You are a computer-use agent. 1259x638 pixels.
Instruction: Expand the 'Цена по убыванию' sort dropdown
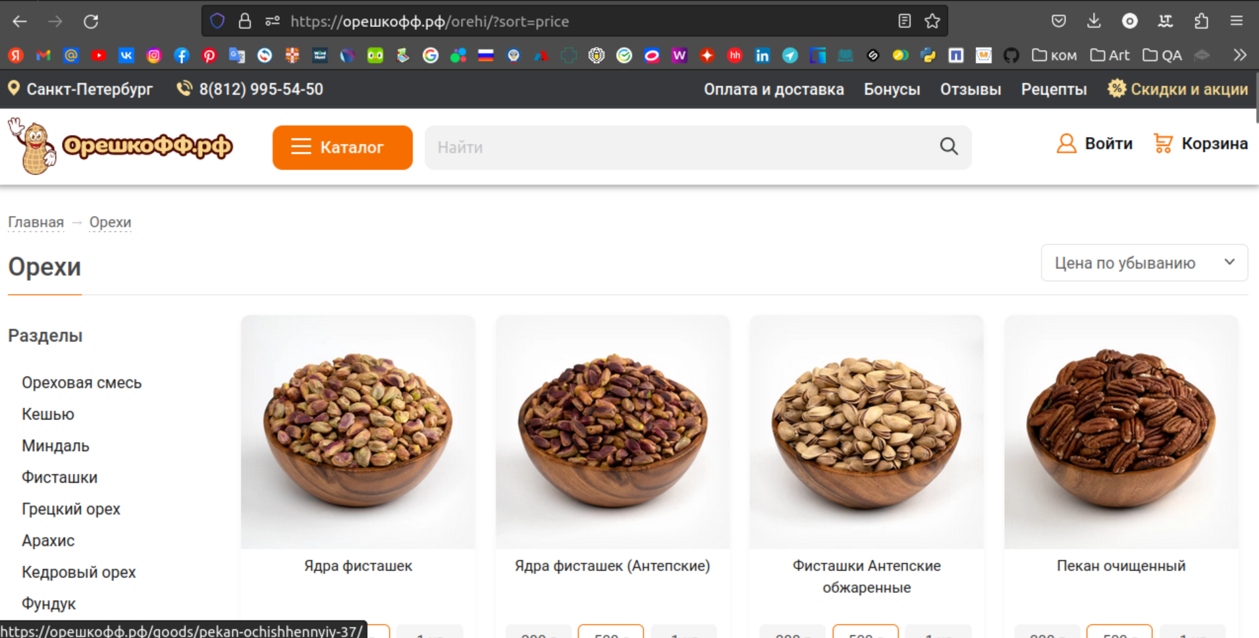click(x=1144, y=263)
